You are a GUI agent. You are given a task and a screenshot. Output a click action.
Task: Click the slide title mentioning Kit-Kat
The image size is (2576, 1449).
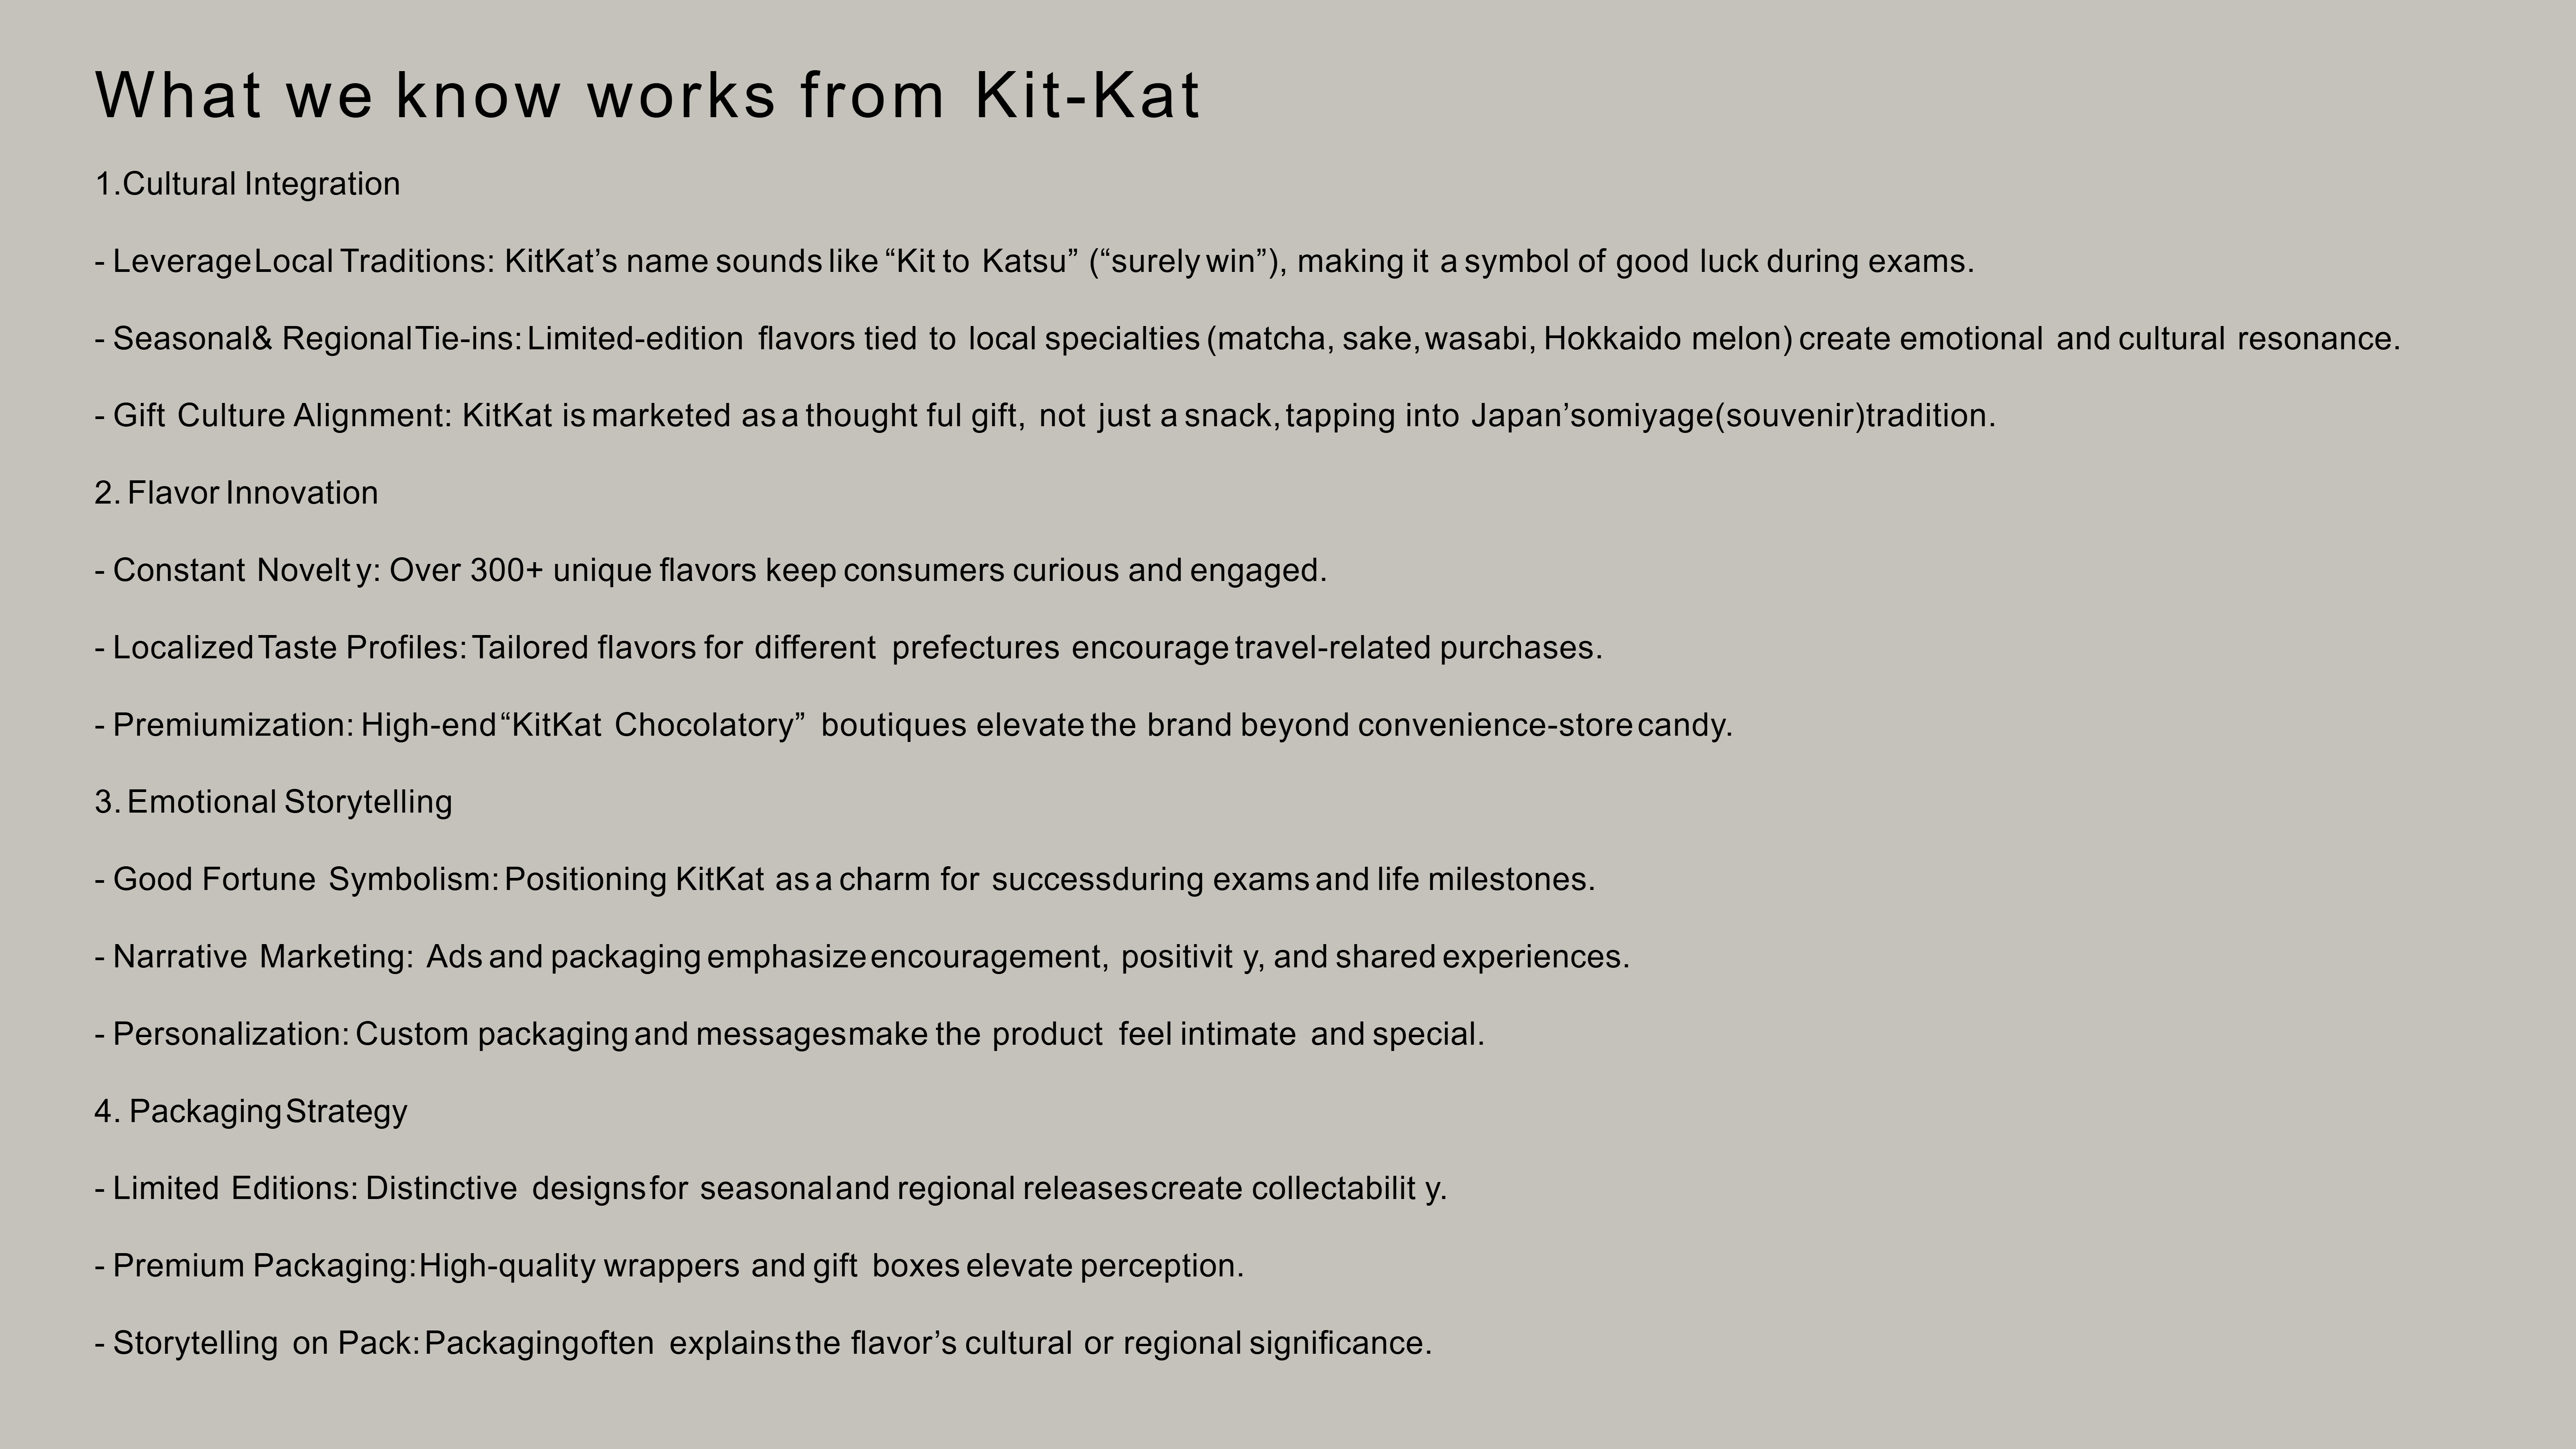tap(647, 96)
